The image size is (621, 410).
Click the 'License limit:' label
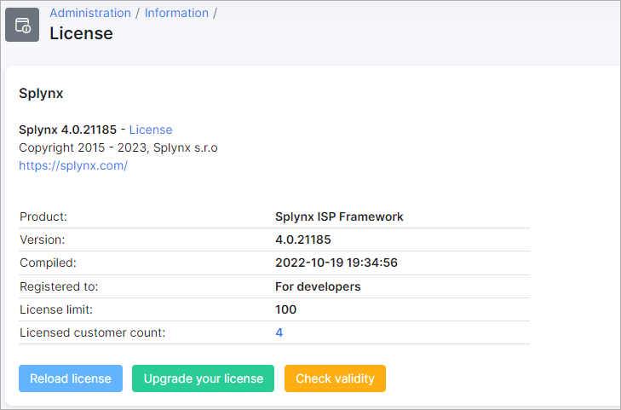pyautogui.click(x=56, y=309)
